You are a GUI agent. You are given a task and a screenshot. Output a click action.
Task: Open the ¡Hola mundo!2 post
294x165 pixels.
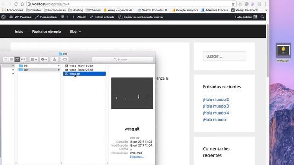click(x=216, y=99)
